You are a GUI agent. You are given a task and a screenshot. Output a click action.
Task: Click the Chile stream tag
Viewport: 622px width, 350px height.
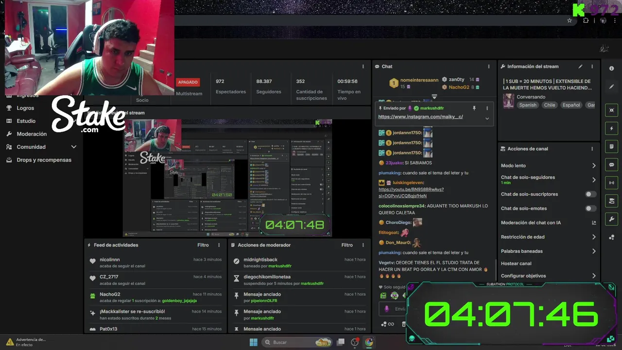550,105
